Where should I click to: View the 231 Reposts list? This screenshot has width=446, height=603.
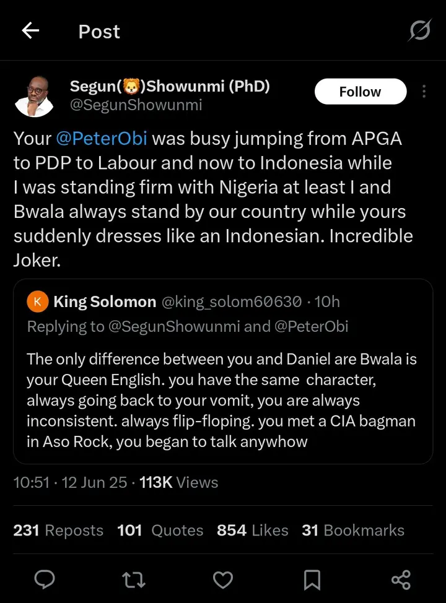tap(58, 531)
